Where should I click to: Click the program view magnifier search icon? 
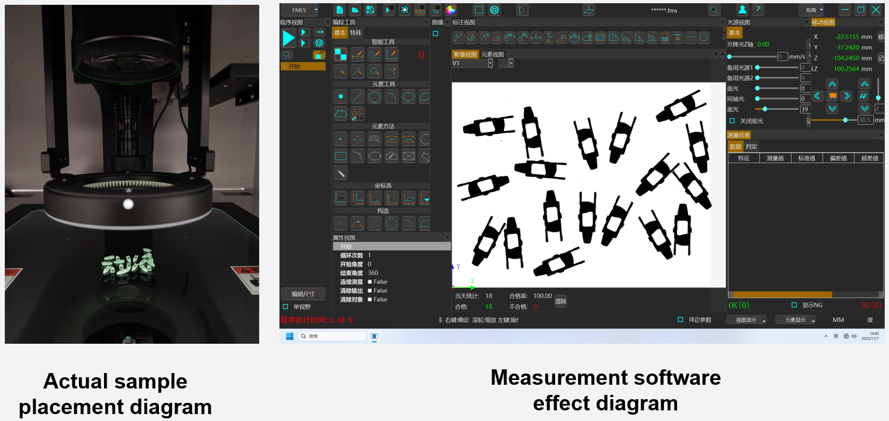[x=287, y=55]
